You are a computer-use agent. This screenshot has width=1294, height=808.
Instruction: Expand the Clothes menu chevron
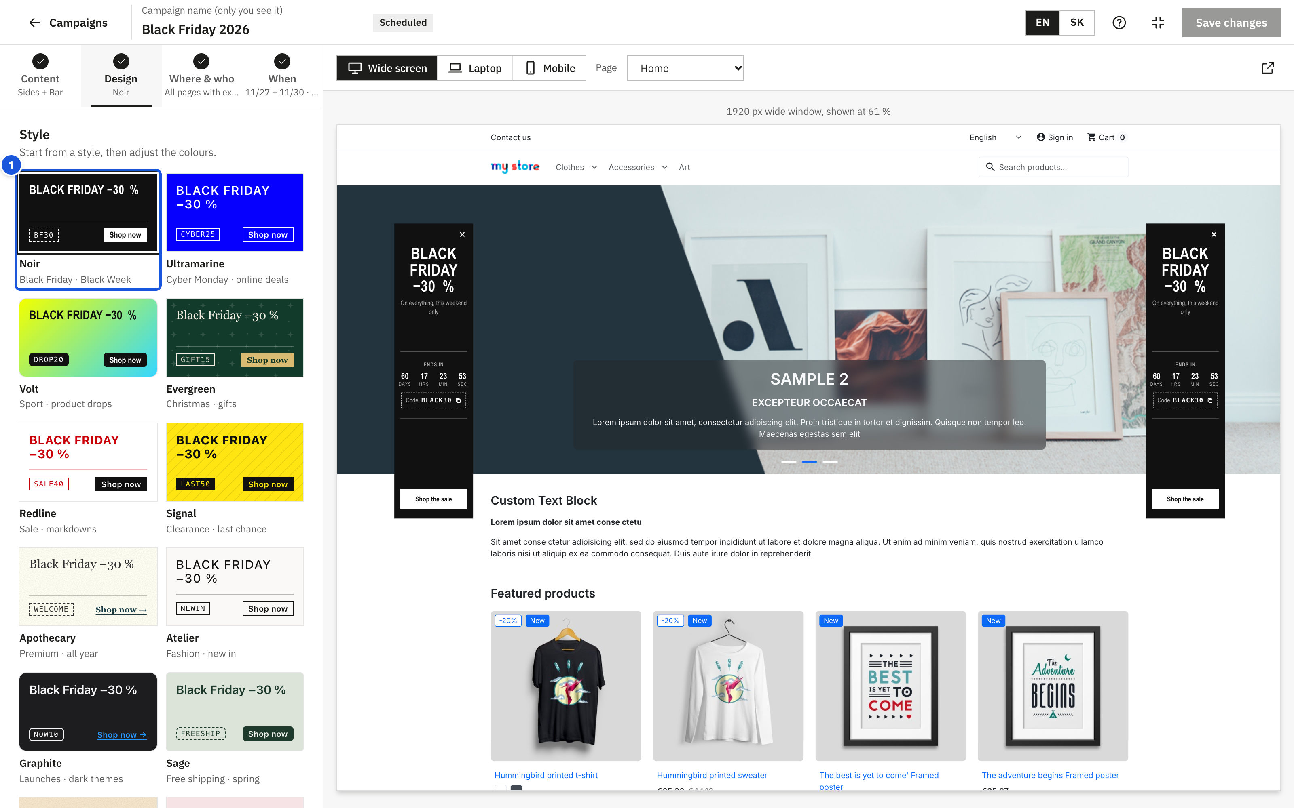coord(594,167)
